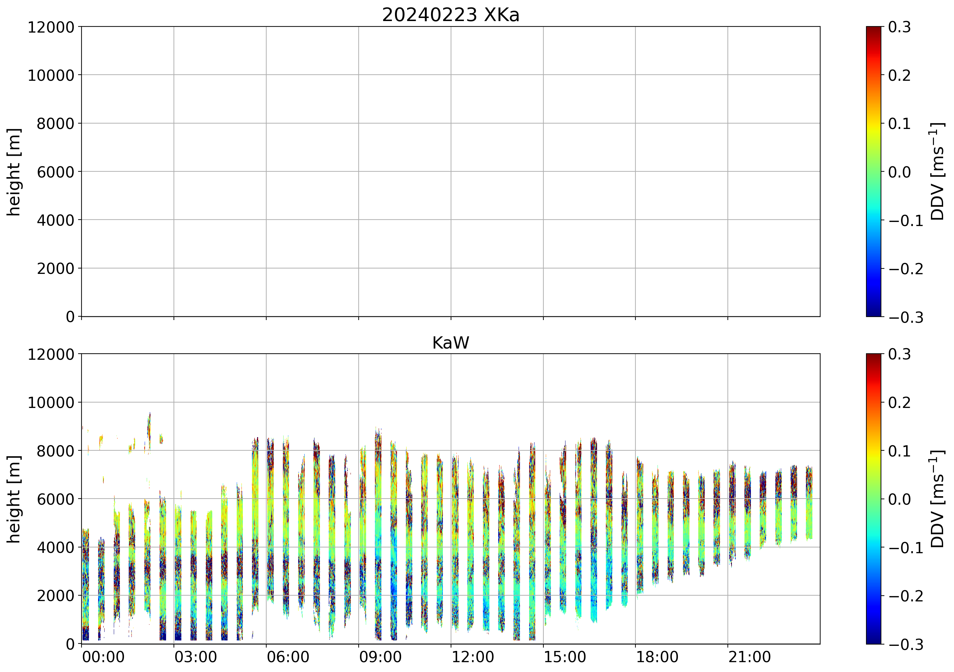The height and width of the screenshot is (672, 954).
Task: Click the top colorbar's dark red 0.3 end
Action: [x=874, y=29]
